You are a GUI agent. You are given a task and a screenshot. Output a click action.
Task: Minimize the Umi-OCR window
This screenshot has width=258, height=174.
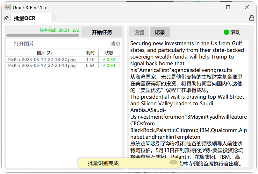pos(210,7)
